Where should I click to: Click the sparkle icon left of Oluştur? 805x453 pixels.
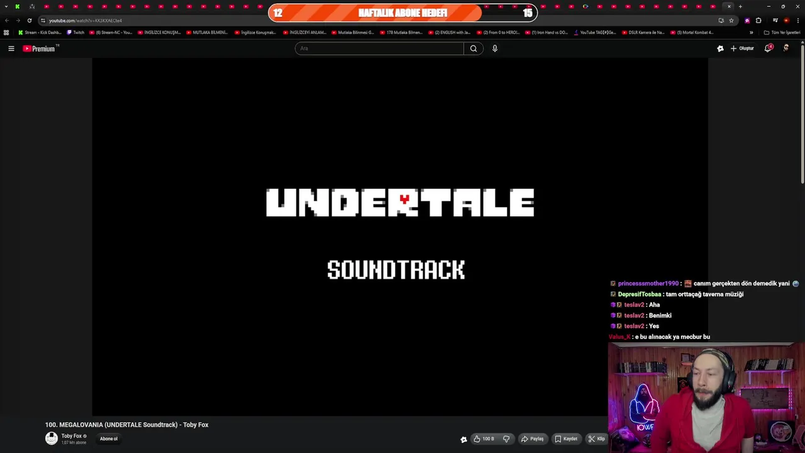click(720, 48)
